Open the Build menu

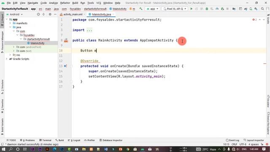(75, 3)
